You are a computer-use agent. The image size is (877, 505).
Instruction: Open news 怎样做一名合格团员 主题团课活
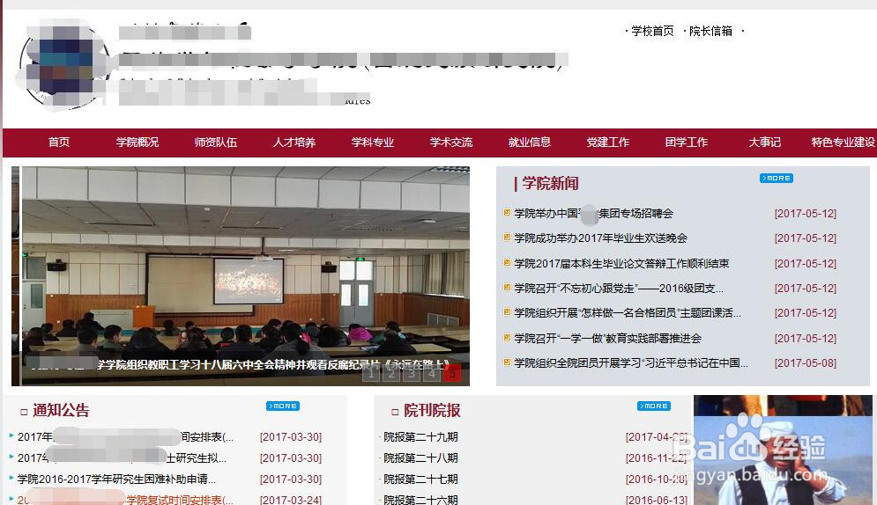tap(628, 313)
